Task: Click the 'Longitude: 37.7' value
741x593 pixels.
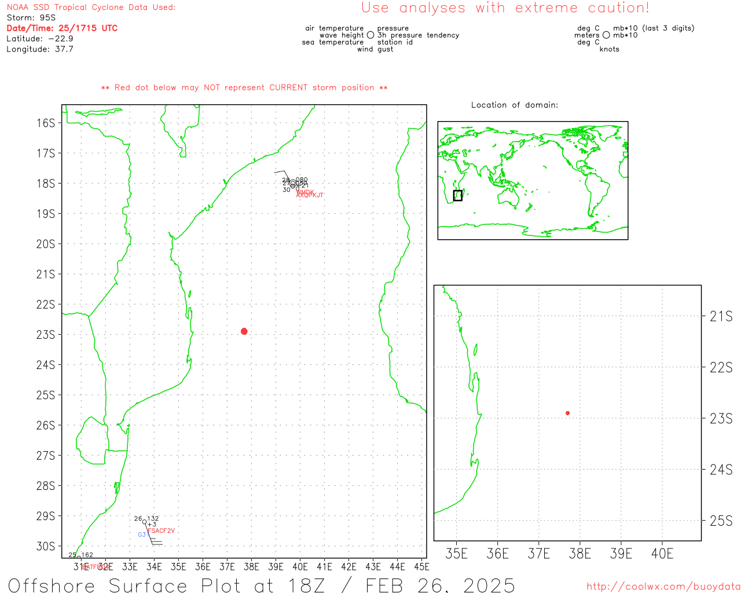Action: pyautogui.click(x=40, y=49)
